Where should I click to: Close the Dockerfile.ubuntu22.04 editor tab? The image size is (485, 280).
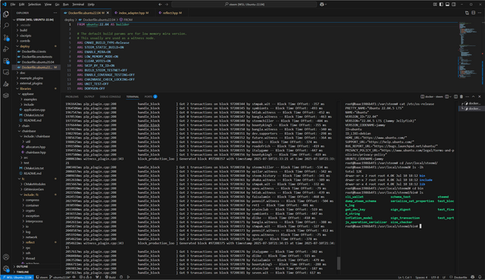[108, 13]
